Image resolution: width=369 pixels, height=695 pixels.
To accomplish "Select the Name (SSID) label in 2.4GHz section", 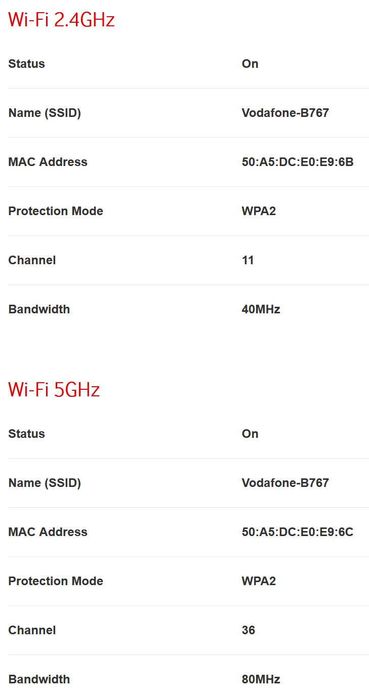I will tap(45, 113).
